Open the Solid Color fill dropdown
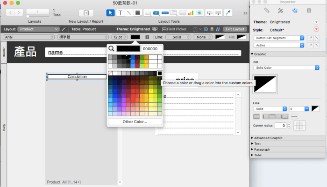 (286, 67)
